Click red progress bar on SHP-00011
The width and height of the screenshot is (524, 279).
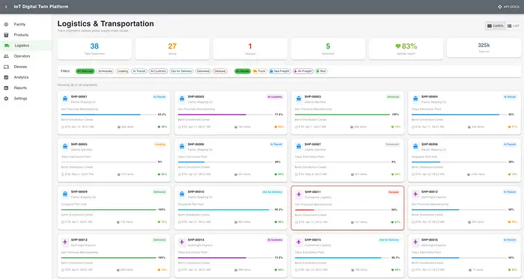[342, 210]
